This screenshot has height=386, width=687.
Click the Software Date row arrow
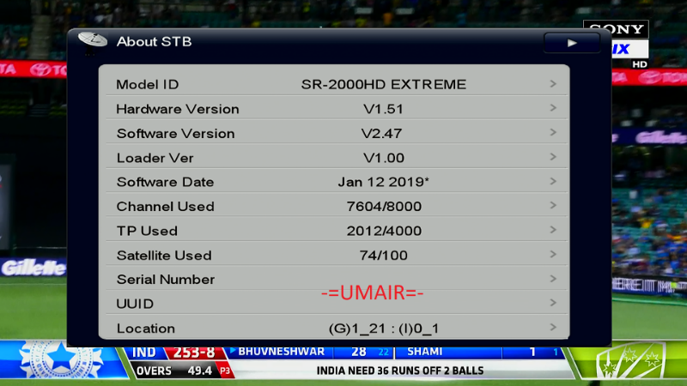click(554, 182)
